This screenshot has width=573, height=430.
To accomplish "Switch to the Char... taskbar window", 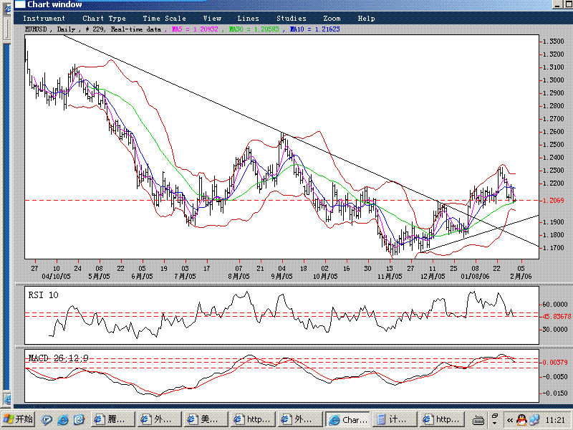I will pyautogui.click(x=347, y=419).
